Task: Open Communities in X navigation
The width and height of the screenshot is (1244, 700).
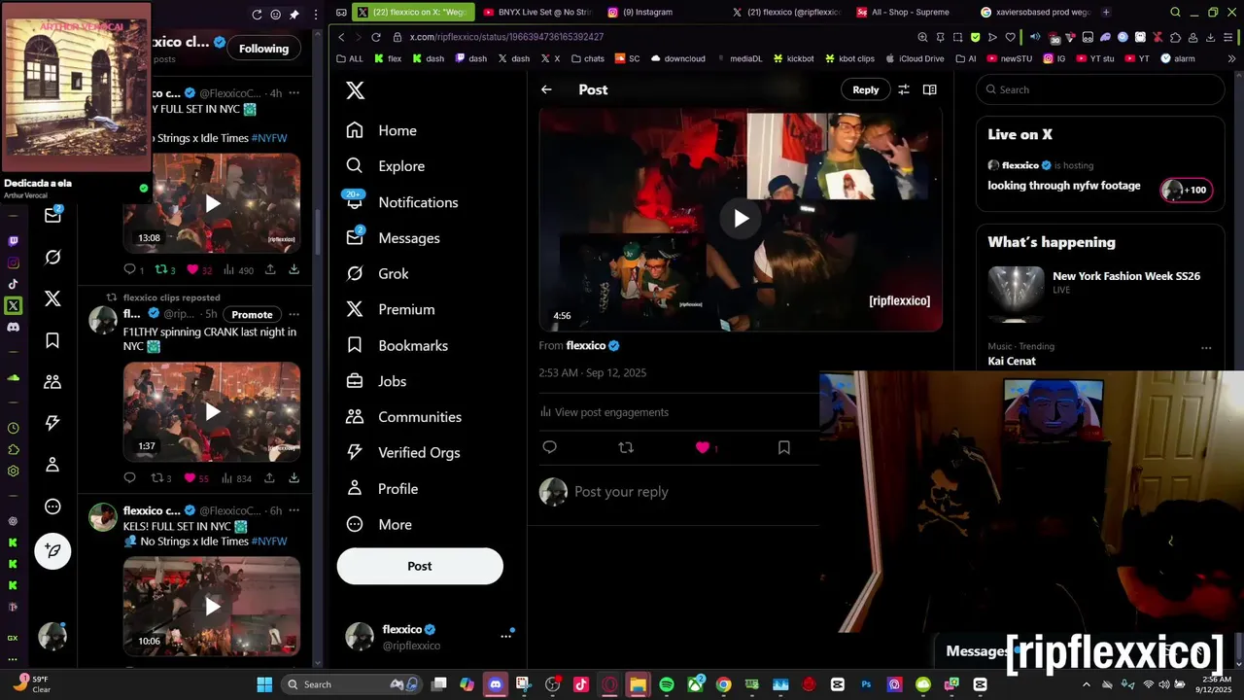Action: point(404,417)
